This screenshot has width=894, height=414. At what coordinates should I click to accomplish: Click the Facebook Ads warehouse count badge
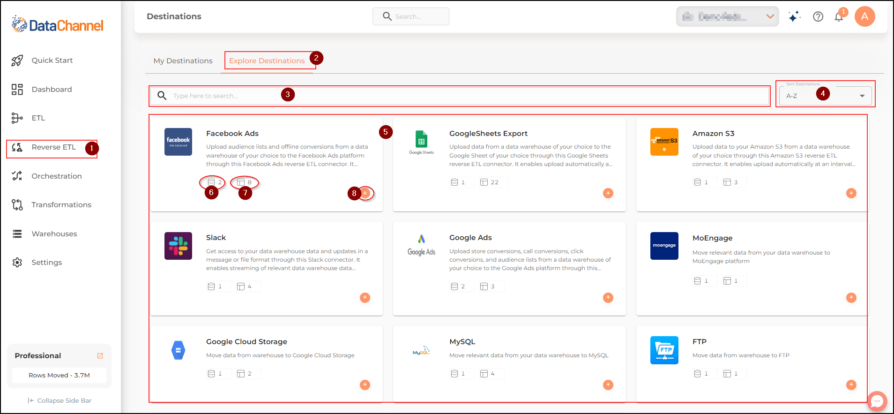tap(214, 182)
